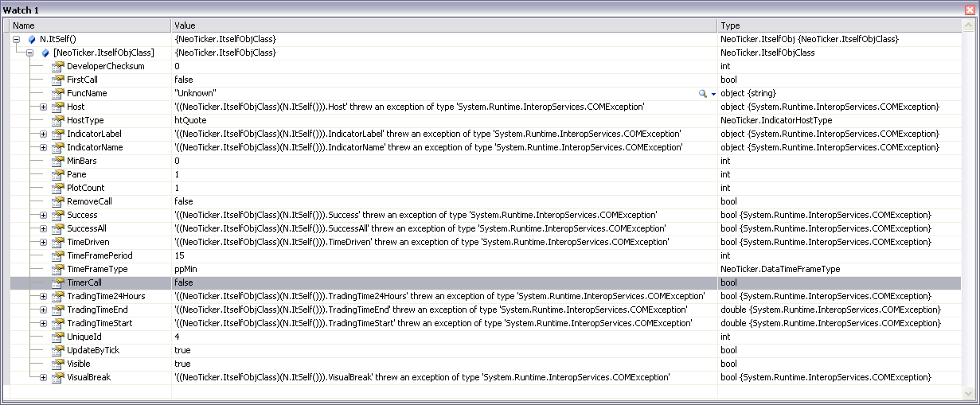Select the NeoTicker.DataTimeFrameType type cell

pyautogui.click(x=780, y=269)
